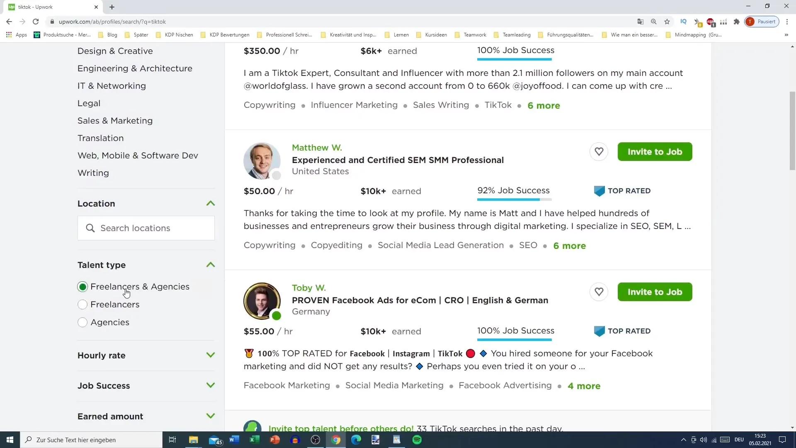
Task: Choose the Sales & Marketing category
Action: click(x=115, y=121)
